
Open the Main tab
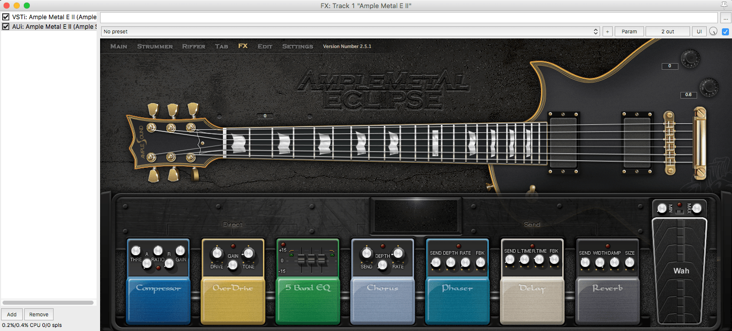(x=119, y=46)
